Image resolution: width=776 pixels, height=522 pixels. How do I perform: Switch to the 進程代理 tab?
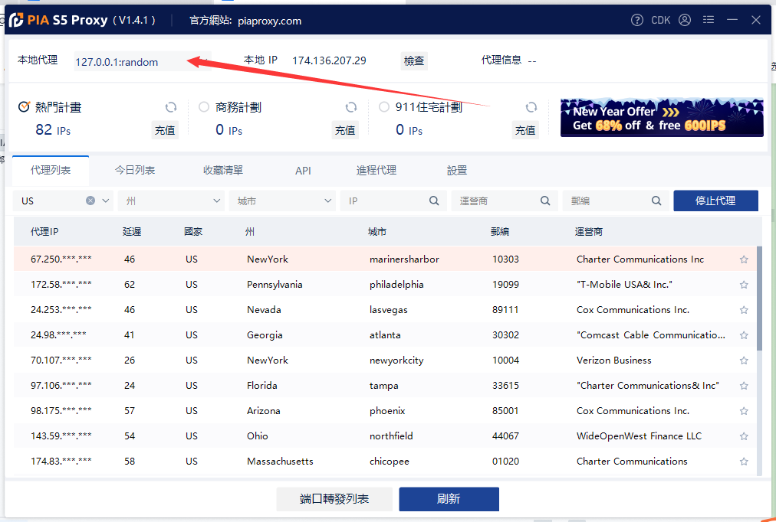point(376,171)
